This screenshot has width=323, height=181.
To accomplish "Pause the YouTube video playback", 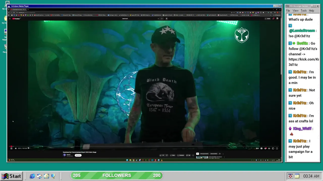I will (x=11, y=148).
